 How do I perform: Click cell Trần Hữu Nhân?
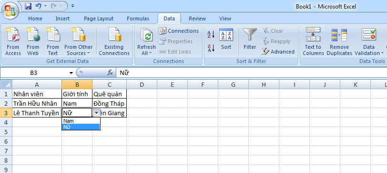tap(37, 103)
